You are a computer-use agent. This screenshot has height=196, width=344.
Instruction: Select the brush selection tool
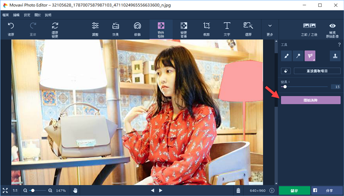[286, 55]
